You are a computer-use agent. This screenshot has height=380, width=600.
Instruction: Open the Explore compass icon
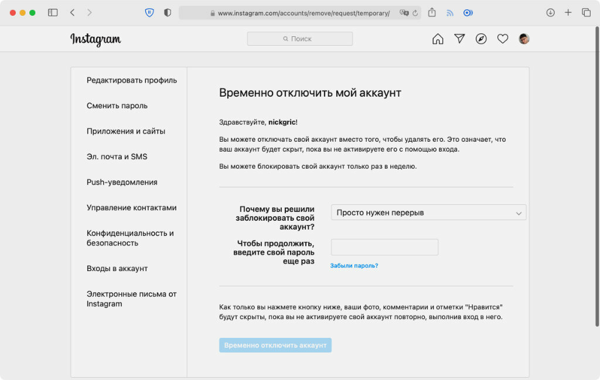pos(481,39)
